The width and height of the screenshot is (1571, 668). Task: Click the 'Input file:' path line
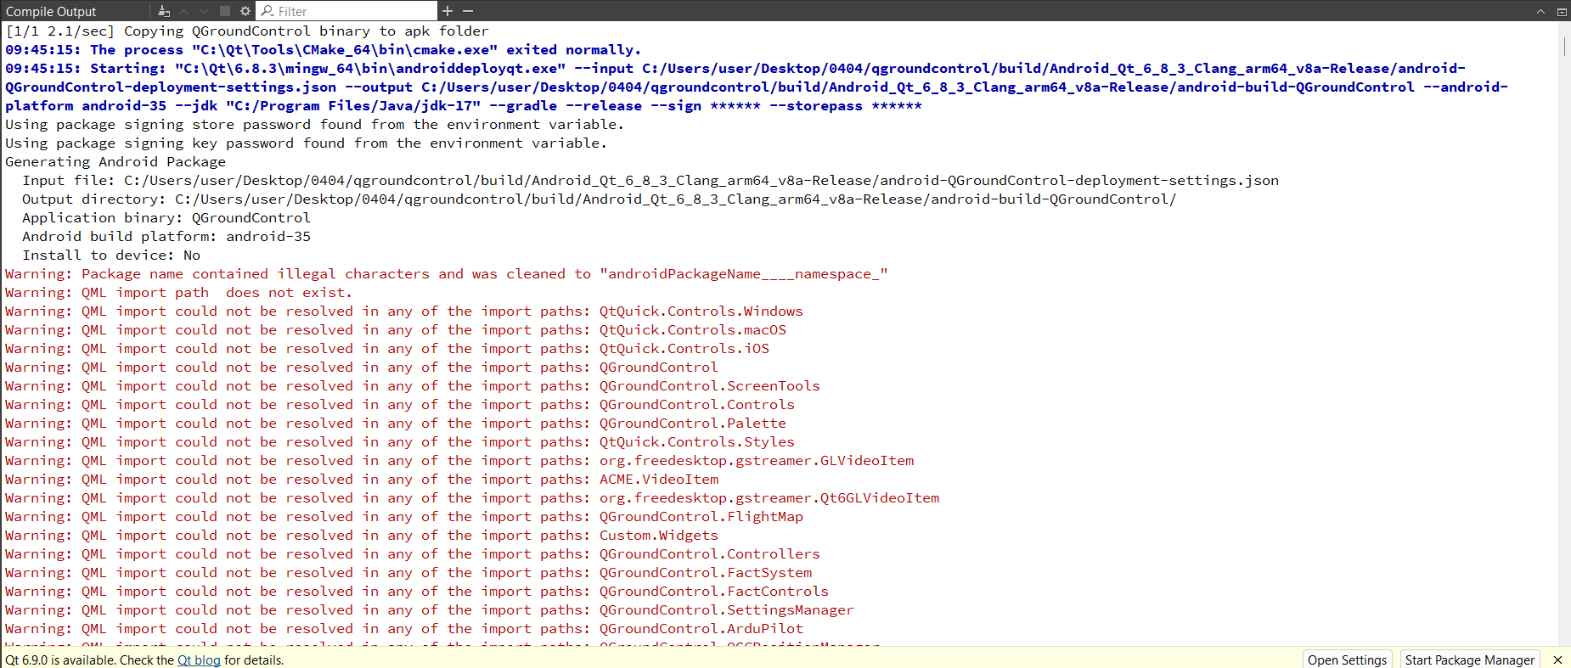pyautogui.click(x=650, y=180)
